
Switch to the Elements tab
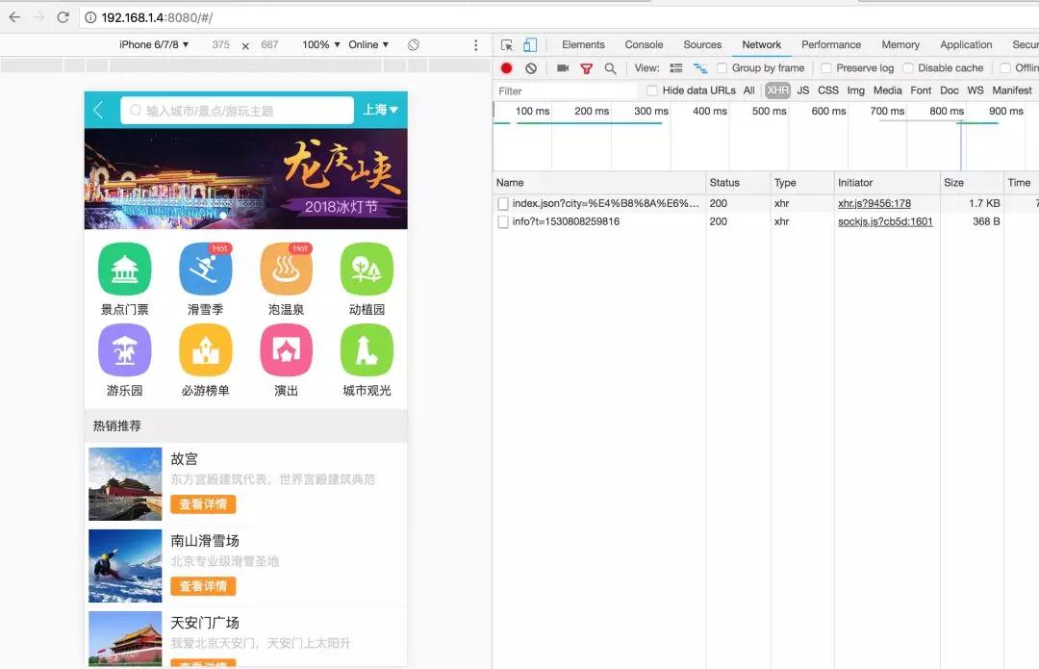(583, 44)
